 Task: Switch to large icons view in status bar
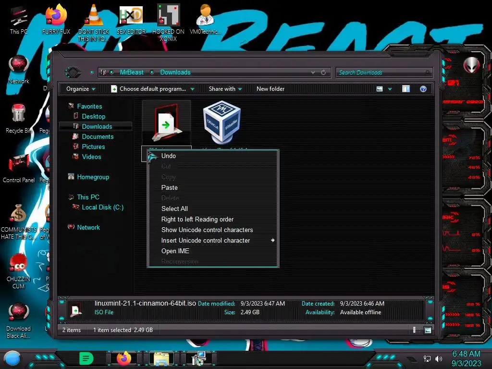428,330
